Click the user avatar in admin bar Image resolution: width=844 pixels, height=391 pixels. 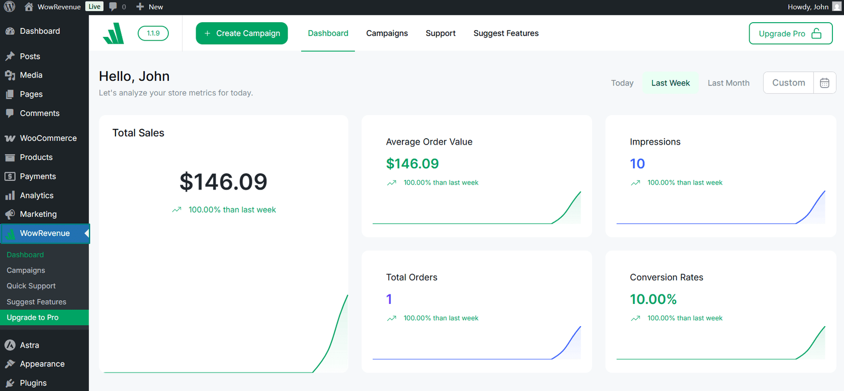pos(837,7)
